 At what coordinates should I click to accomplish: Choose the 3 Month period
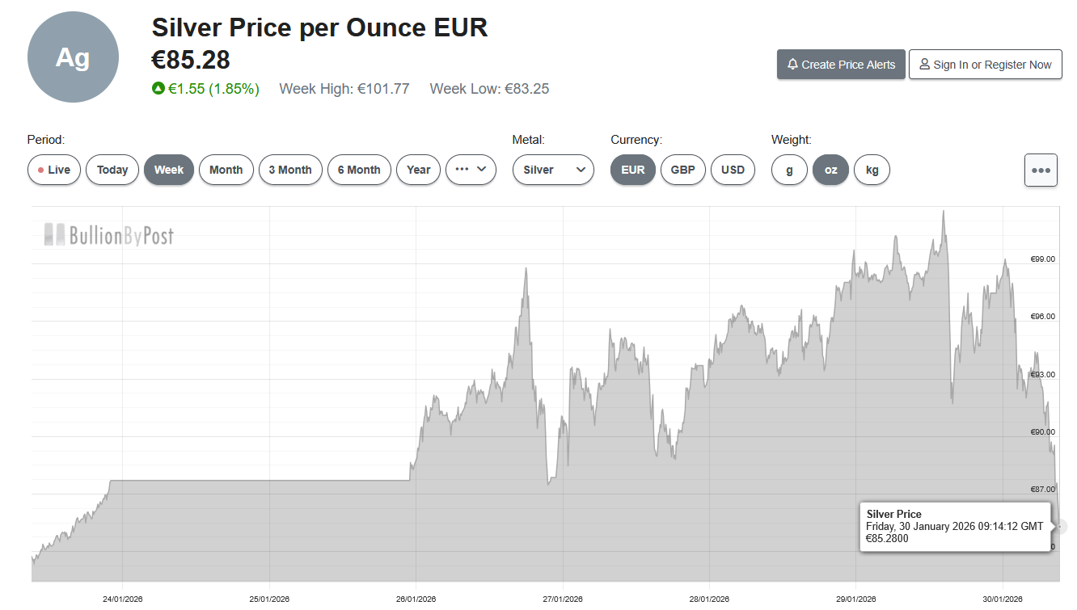point(290,170)
